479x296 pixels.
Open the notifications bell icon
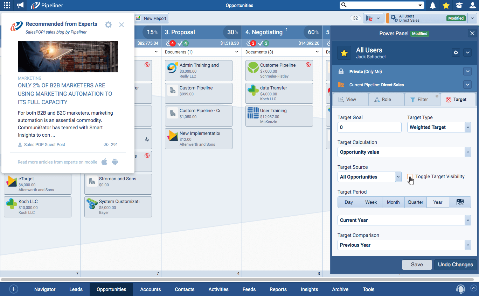pos(433,5)
